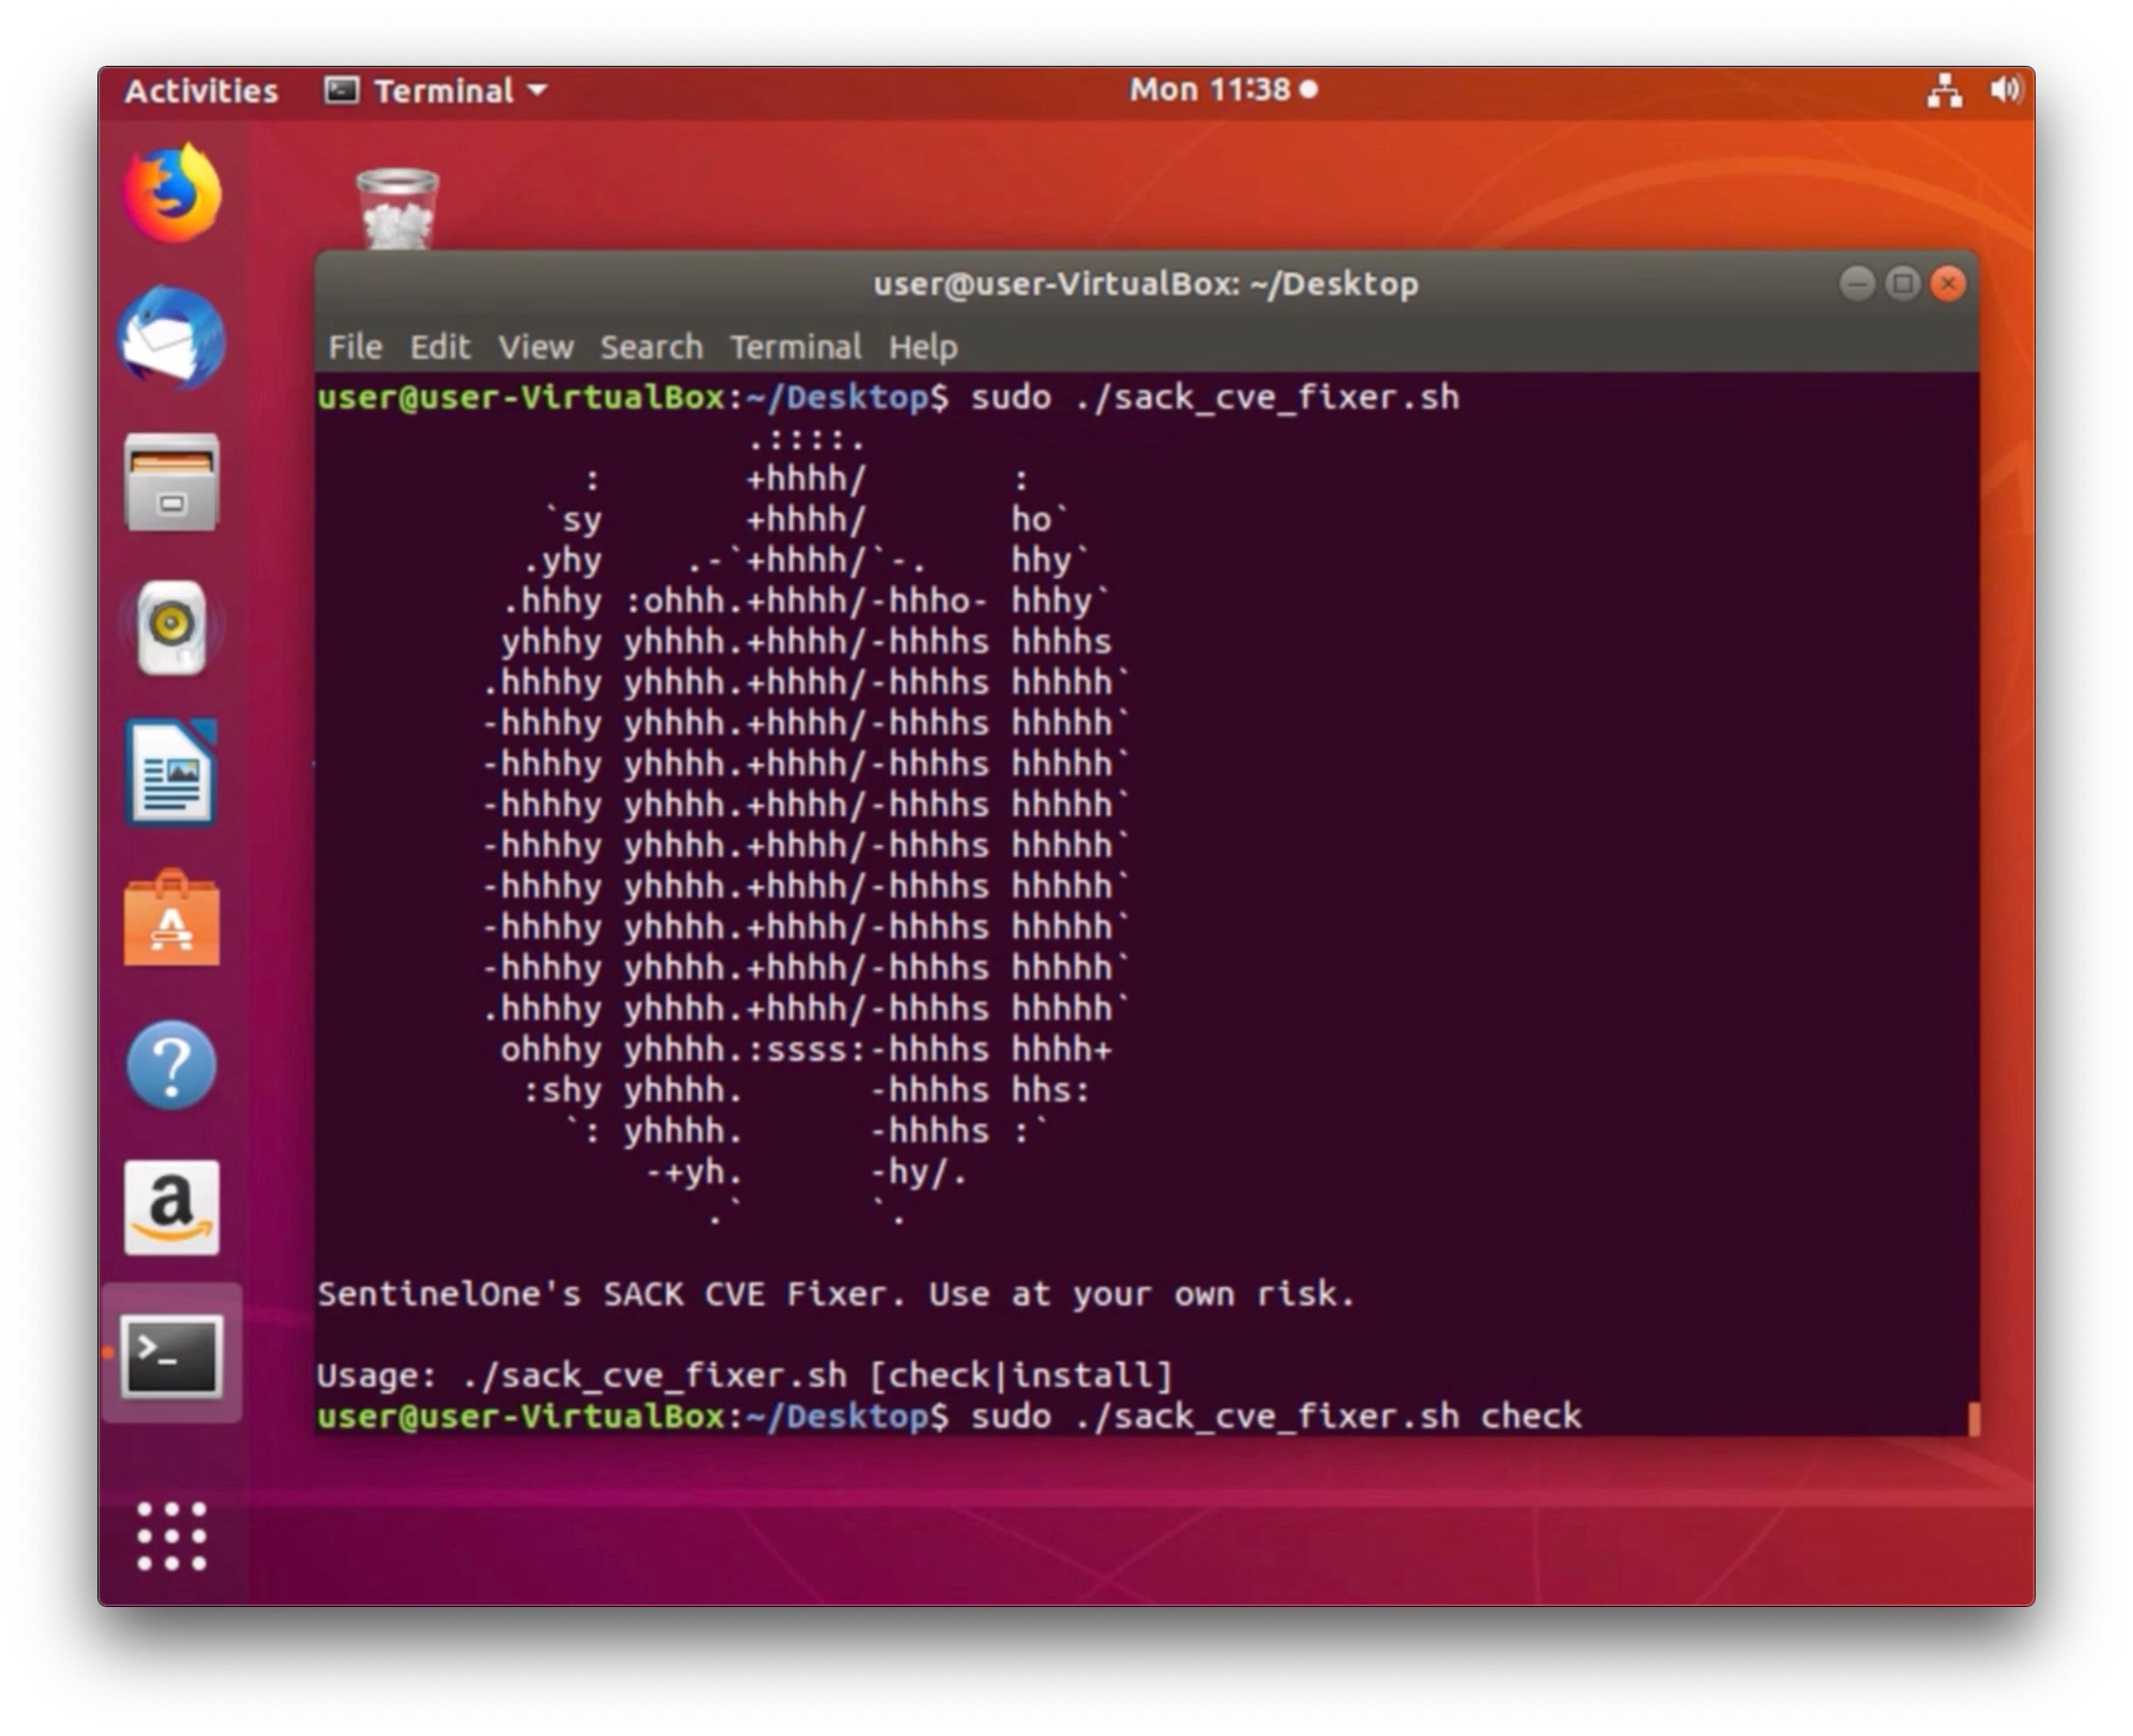Open Firefox from the dock

[x=172, y=194]
